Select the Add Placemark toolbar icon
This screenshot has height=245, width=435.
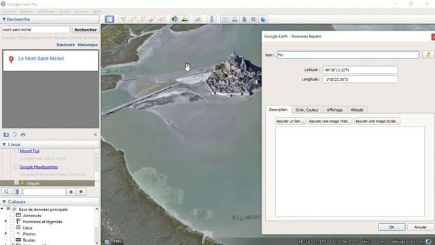(x=123, y=19)
